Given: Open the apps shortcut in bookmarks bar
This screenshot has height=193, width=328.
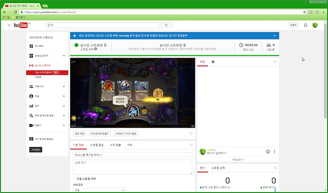Looking at the screenshot, I should pos(6,17).
